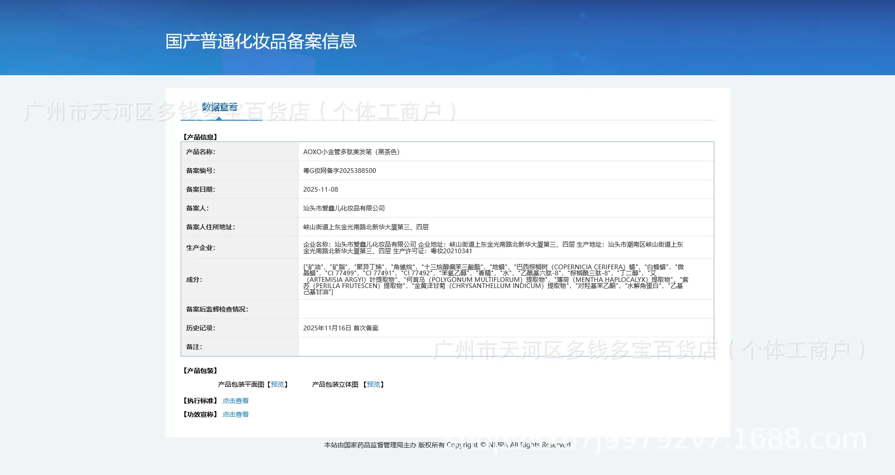This screenshot has width=895, height=475.
Task: Open 功效宣称 点击查看 link
Action: coord(235,414)
